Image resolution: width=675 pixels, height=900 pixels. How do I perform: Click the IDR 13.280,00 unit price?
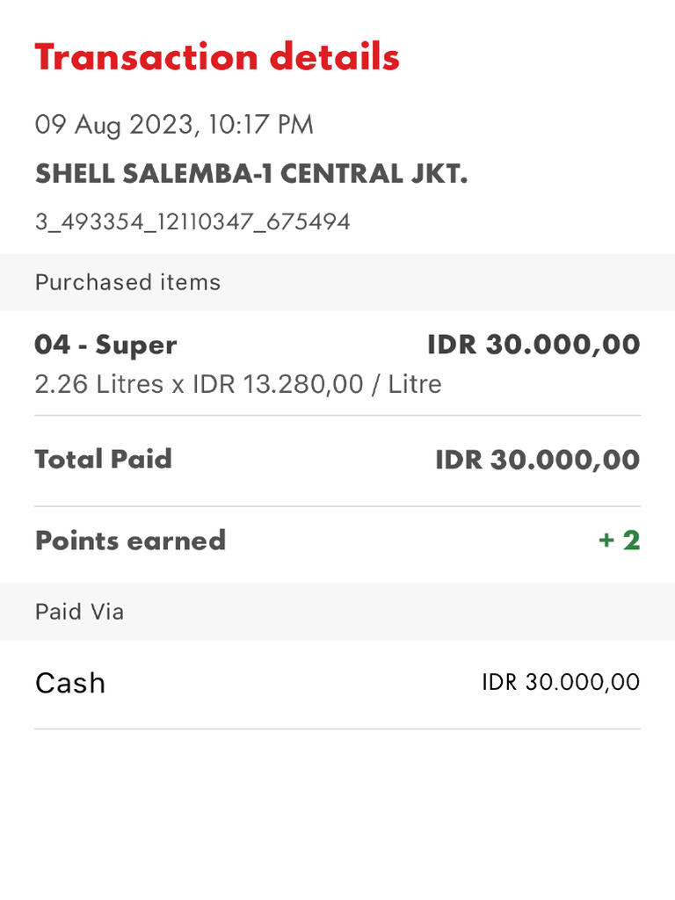[x=278, y=384]
